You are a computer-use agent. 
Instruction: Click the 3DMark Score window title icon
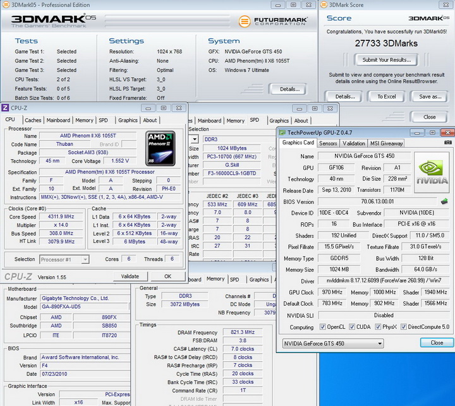click(x=324, y=5)
